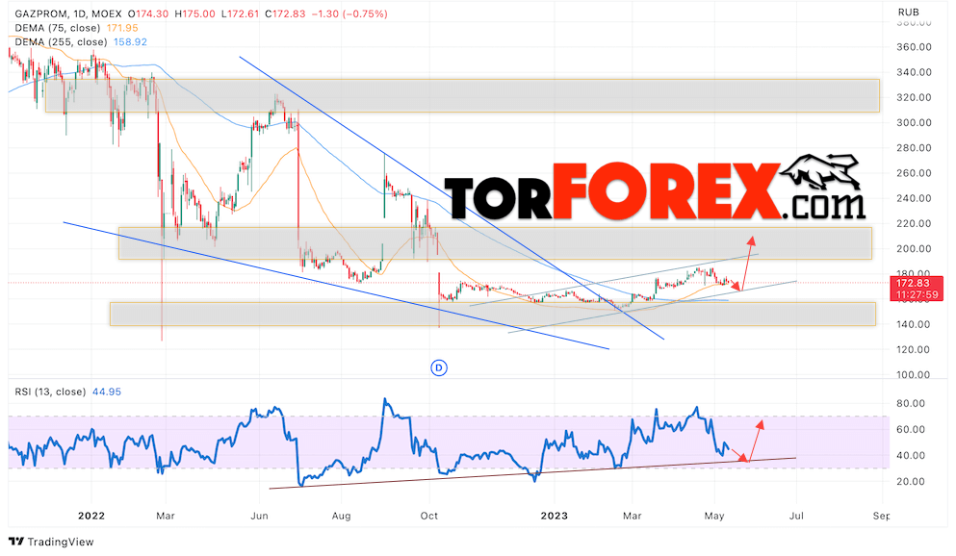Click the RSI (13, close) indicator label
Image resolution: width=956 pixels, height=556 pixels.
point(50,392)
